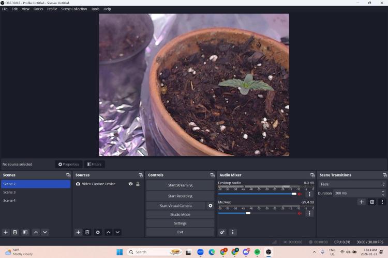This screenshot has height=258, width=388.
Task: Select Scene 3 in scenes list
Action: (x=10, y=192)
